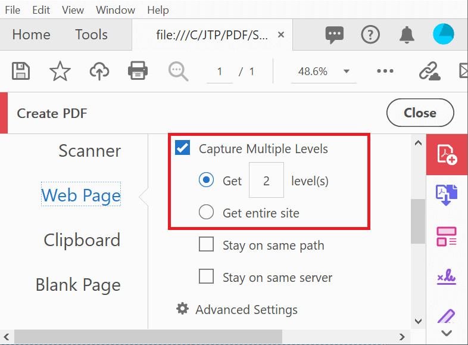Share a link to this file
This screenshot has width=468, height=345.
click(x=430, y=71)
